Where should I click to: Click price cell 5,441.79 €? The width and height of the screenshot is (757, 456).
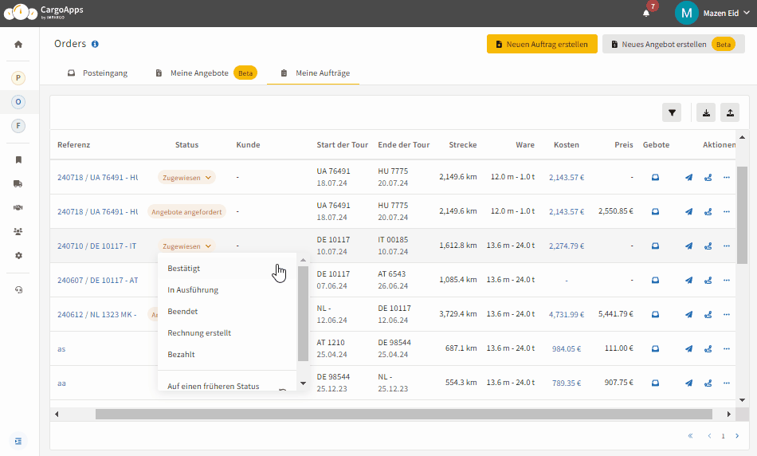tap(615, 314)
